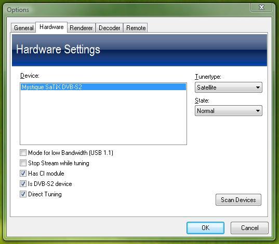Switch to the General tab
The height and width of the screenshot is (244, 279).
[x=23, y=28]
